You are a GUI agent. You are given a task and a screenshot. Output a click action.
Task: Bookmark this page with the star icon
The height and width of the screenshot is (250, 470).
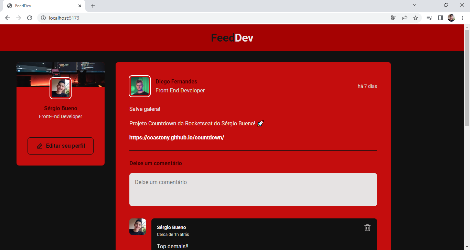(x=416, y=18)
